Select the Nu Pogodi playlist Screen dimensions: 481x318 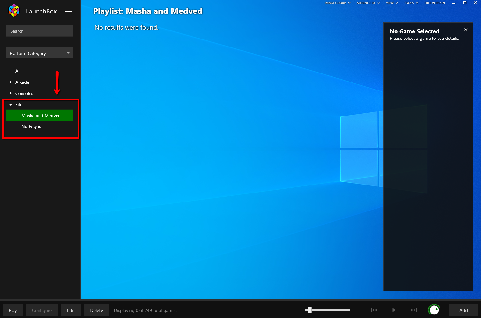pos(32,126)
